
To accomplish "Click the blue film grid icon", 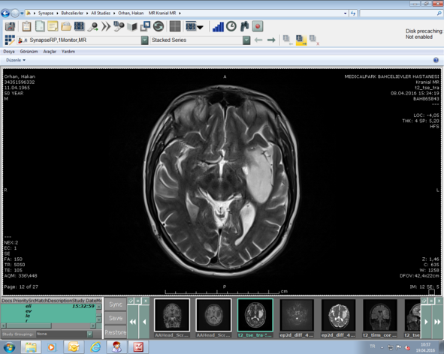I will tap(79, 26).
